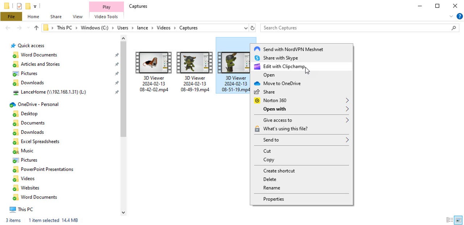
Task: Click the pin icon next to sidebar Pictures
Action: 117,74
